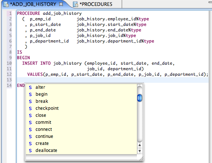
Task: Click the S icon beside 'connect'
Action: [30, 130]
